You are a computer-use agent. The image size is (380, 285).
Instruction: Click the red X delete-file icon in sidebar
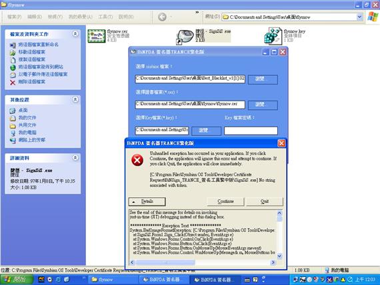point(13,83)
